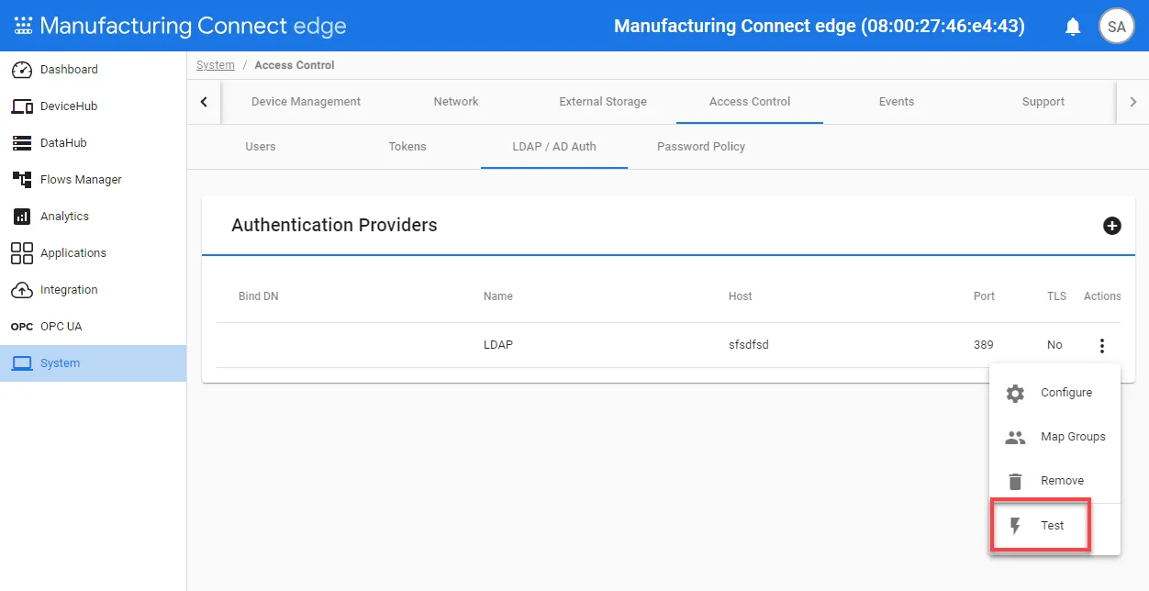The width and height of the screenshot is (1149, 591).
Task: Choose Configure from the actions menu
Action: [x=1054, y=393]
